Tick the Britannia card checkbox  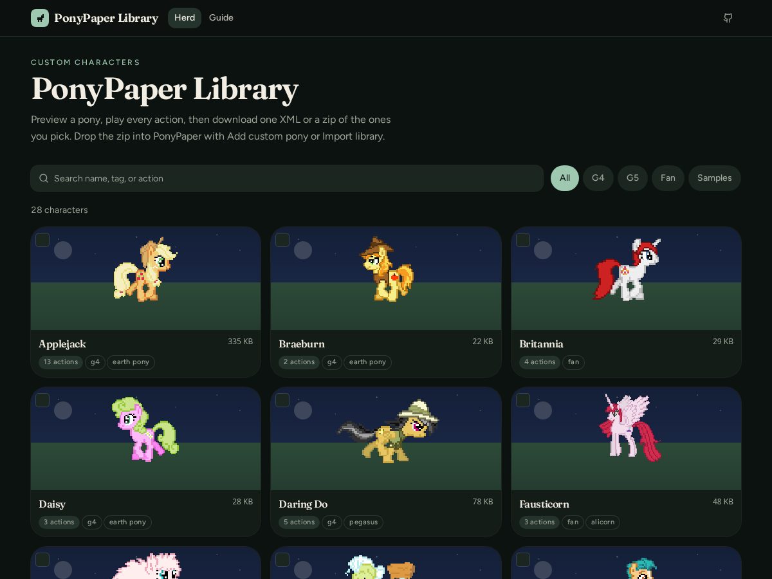click(523, 240)
